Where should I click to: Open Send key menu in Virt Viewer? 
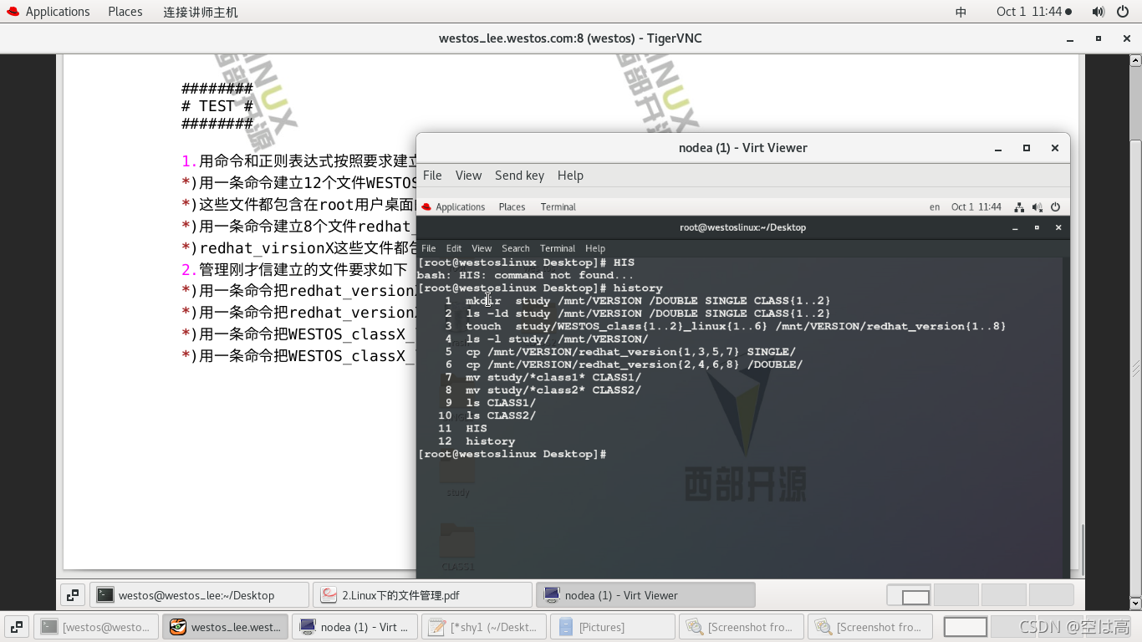519,176
